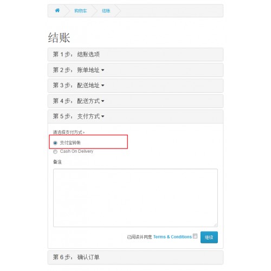Open 第 6 步 确认订单 panel header
Screen dimensions: 271x271
point(135,257)
